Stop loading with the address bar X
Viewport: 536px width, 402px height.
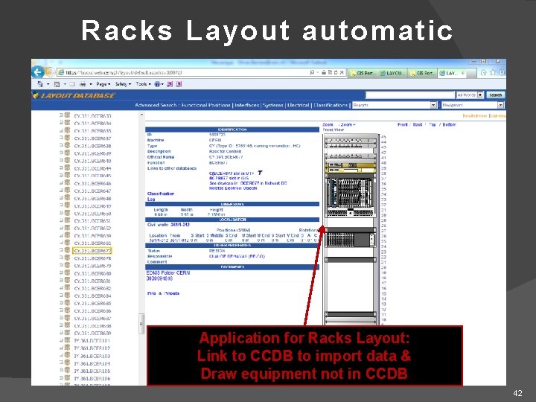pyautogui.click(x=342, y=72)
